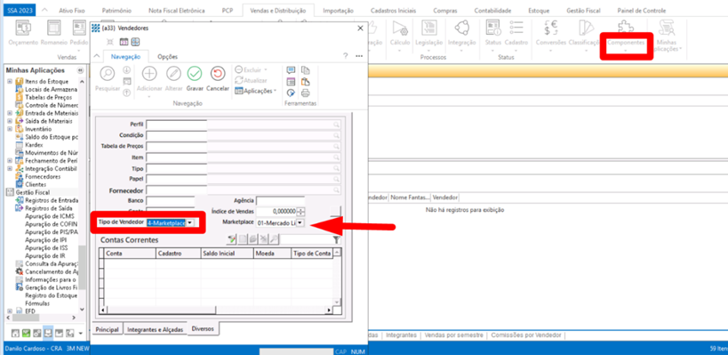Expand the Itens do Estoque tree node

(9, 81)
